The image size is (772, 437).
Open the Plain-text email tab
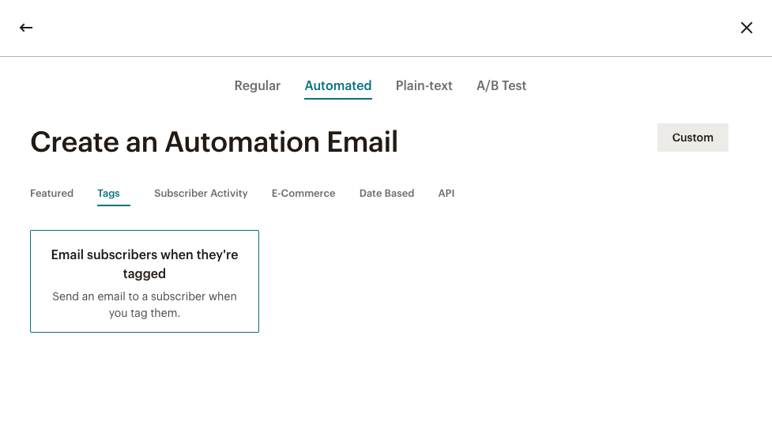(x=424, y=85)
